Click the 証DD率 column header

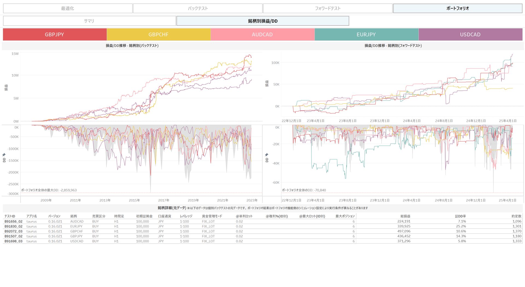(460, 216)
